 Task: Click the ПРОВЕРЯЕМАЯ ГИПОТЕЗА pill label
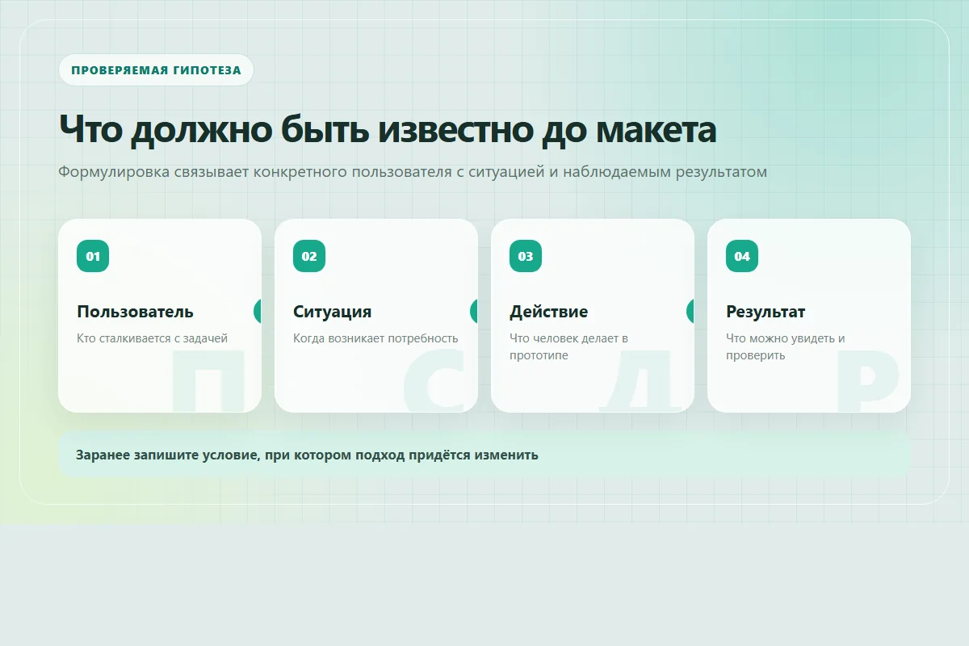pyautogui.click(x=156, y=70)
